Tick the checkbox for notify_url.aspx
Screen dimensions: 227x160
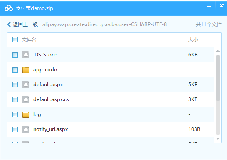(x=15, y=129)
